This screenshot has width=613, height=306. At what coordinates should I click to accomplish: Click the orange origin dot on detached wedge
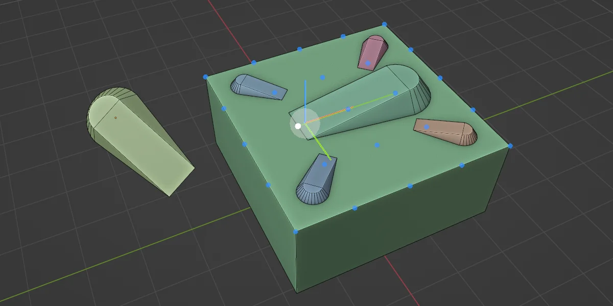coord(115,118)
